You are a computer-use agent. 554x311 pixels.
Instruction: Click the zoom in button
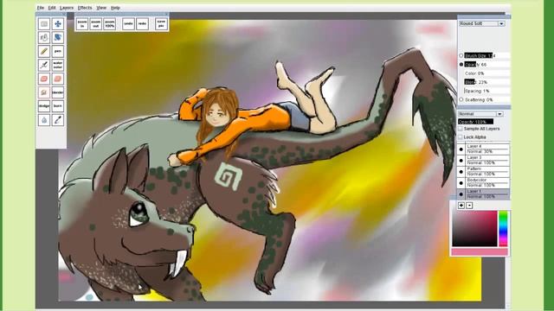click(x=82, y=23)
